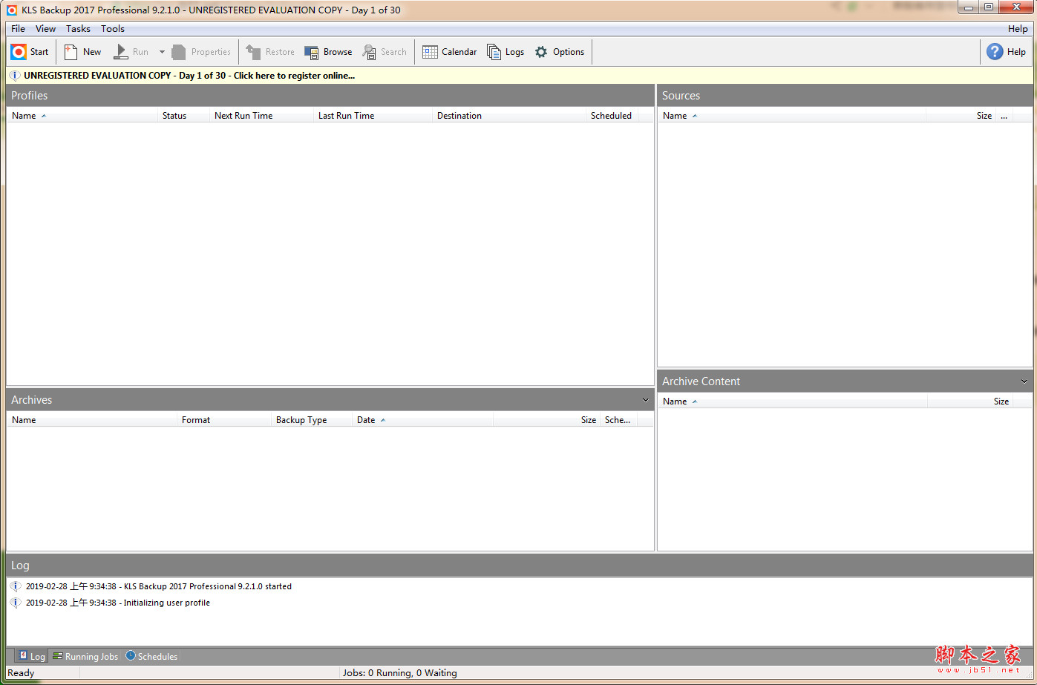Sort Profiles by Destination column
Image resolution: width=1037 pixels, height=685 pixels.
[x=509, y=116]
